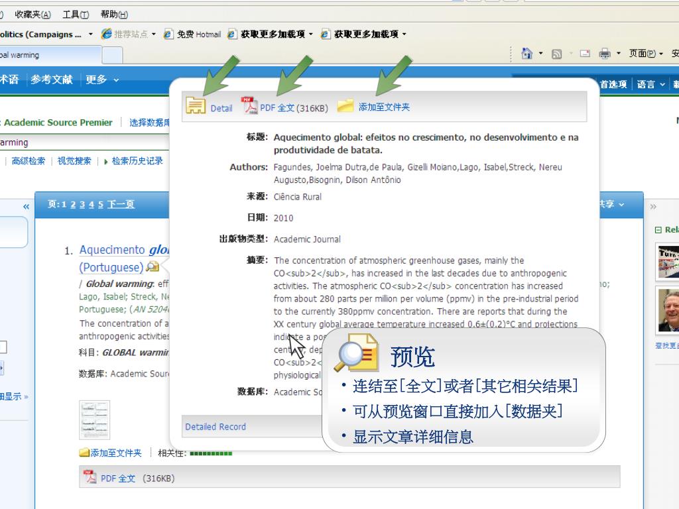679x509 pixels.
Task: Click magnifier preview icon next to (Portuguese)
Action: click(x=153, y=266)
